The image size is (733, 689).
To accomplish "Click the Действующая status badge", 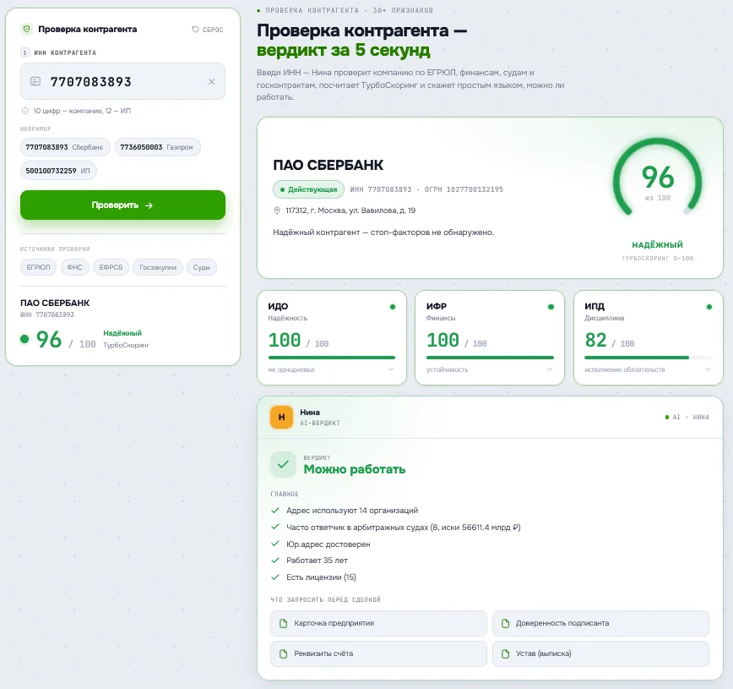I will coord(308,189).
